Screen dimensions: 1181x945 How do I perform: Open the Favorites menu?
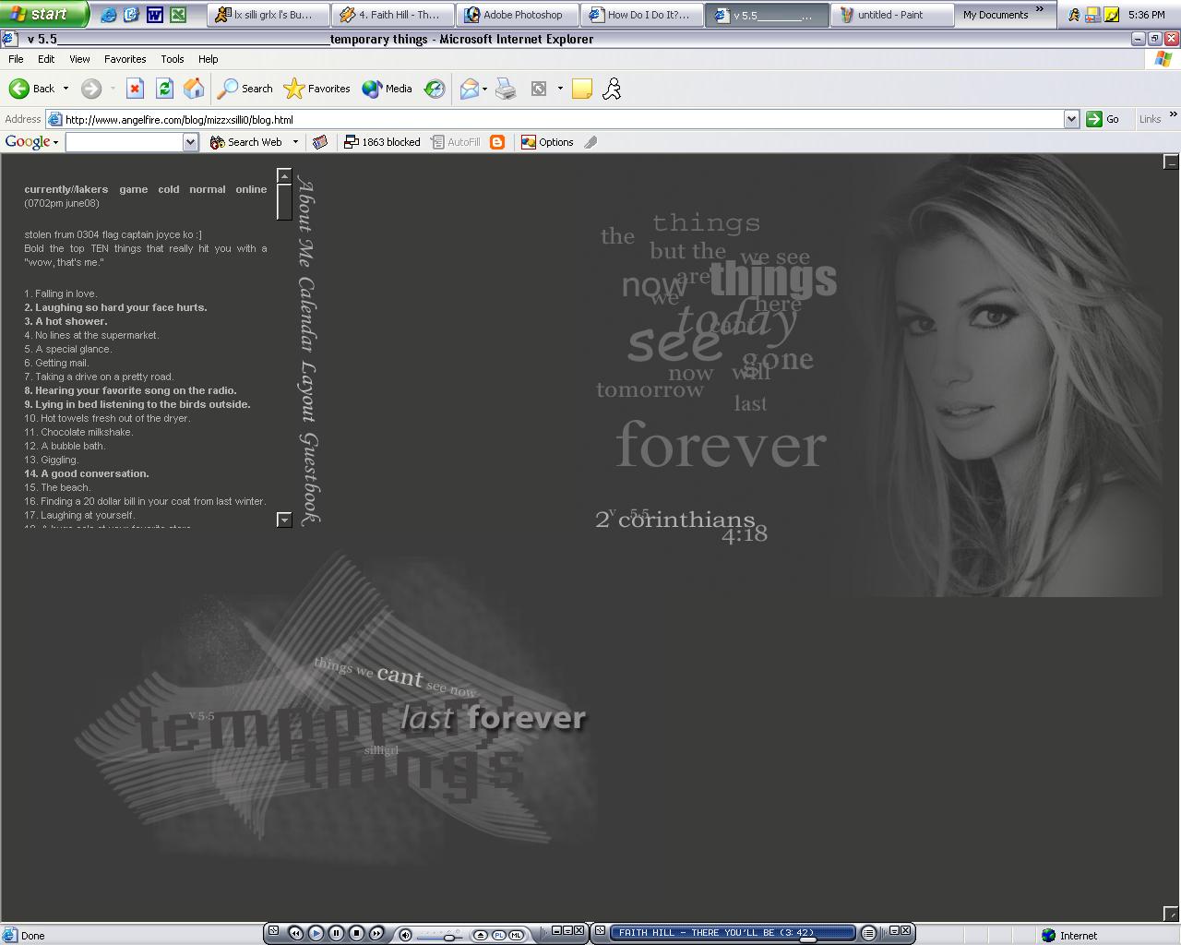pyautogui.click(x=125, y=59)
